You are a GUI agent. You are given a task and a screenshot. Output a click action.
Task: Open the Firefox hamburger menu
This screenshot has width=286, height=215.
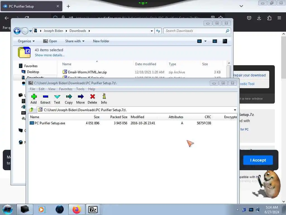click(279, 18)
